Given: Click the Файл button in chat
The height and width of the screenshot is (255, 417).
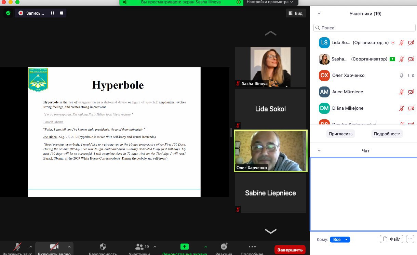Looking at the screenshot, I should tap(392, 239).
